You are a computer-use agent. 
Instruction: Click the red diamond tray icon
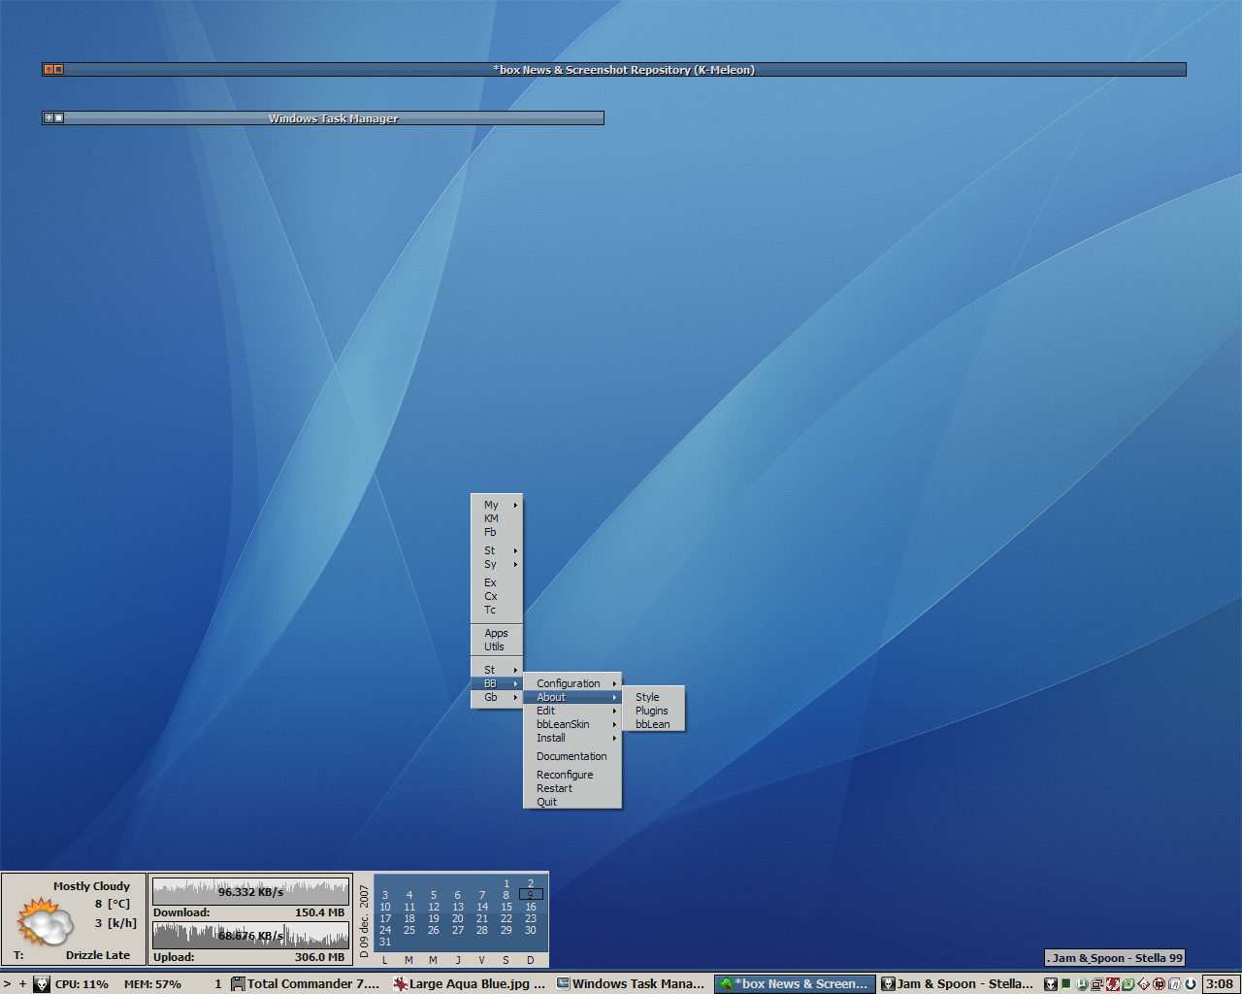1143,983
